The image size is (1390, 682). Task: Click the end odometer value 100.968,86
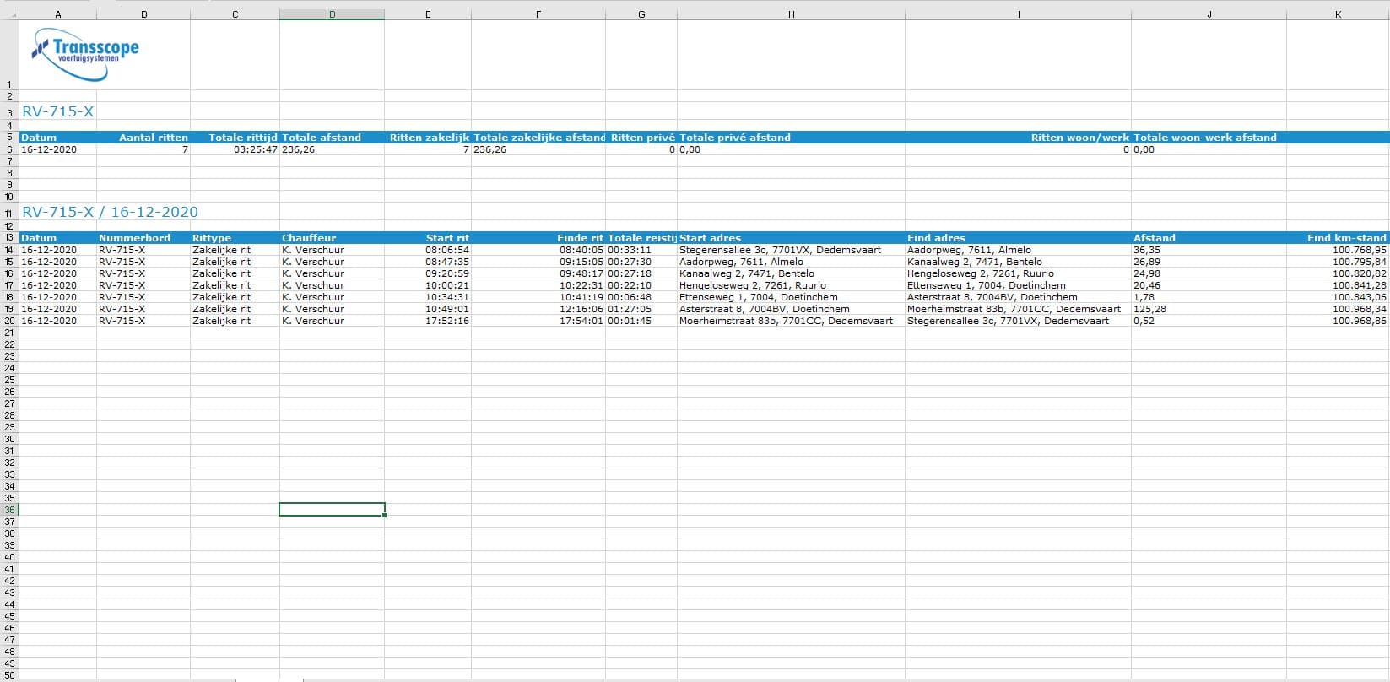click(x=1359, y=321)
